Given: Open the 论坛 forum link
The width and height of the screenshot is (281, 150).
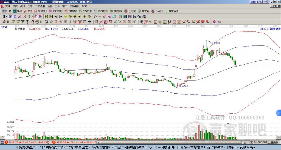Looking at the screenshot, I should 259,2.
